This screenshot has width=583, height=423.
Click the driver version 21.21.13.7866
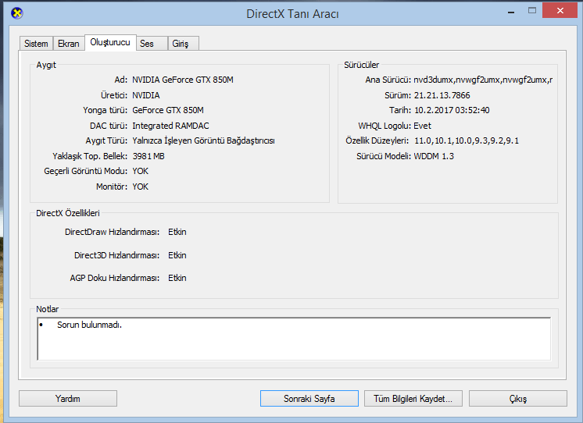(x=442, y=95)
